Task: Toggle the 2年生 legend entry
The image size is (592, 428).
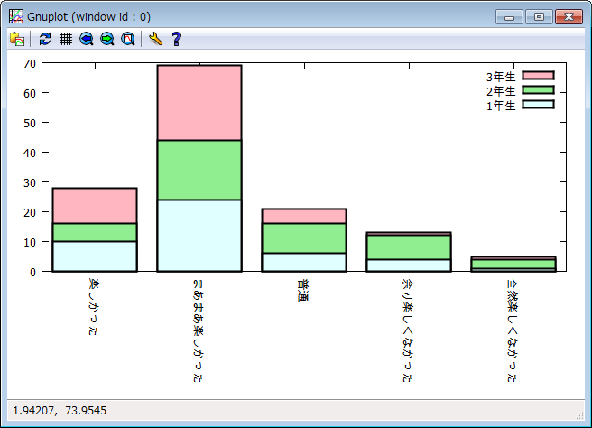Action: coord(521,90)
